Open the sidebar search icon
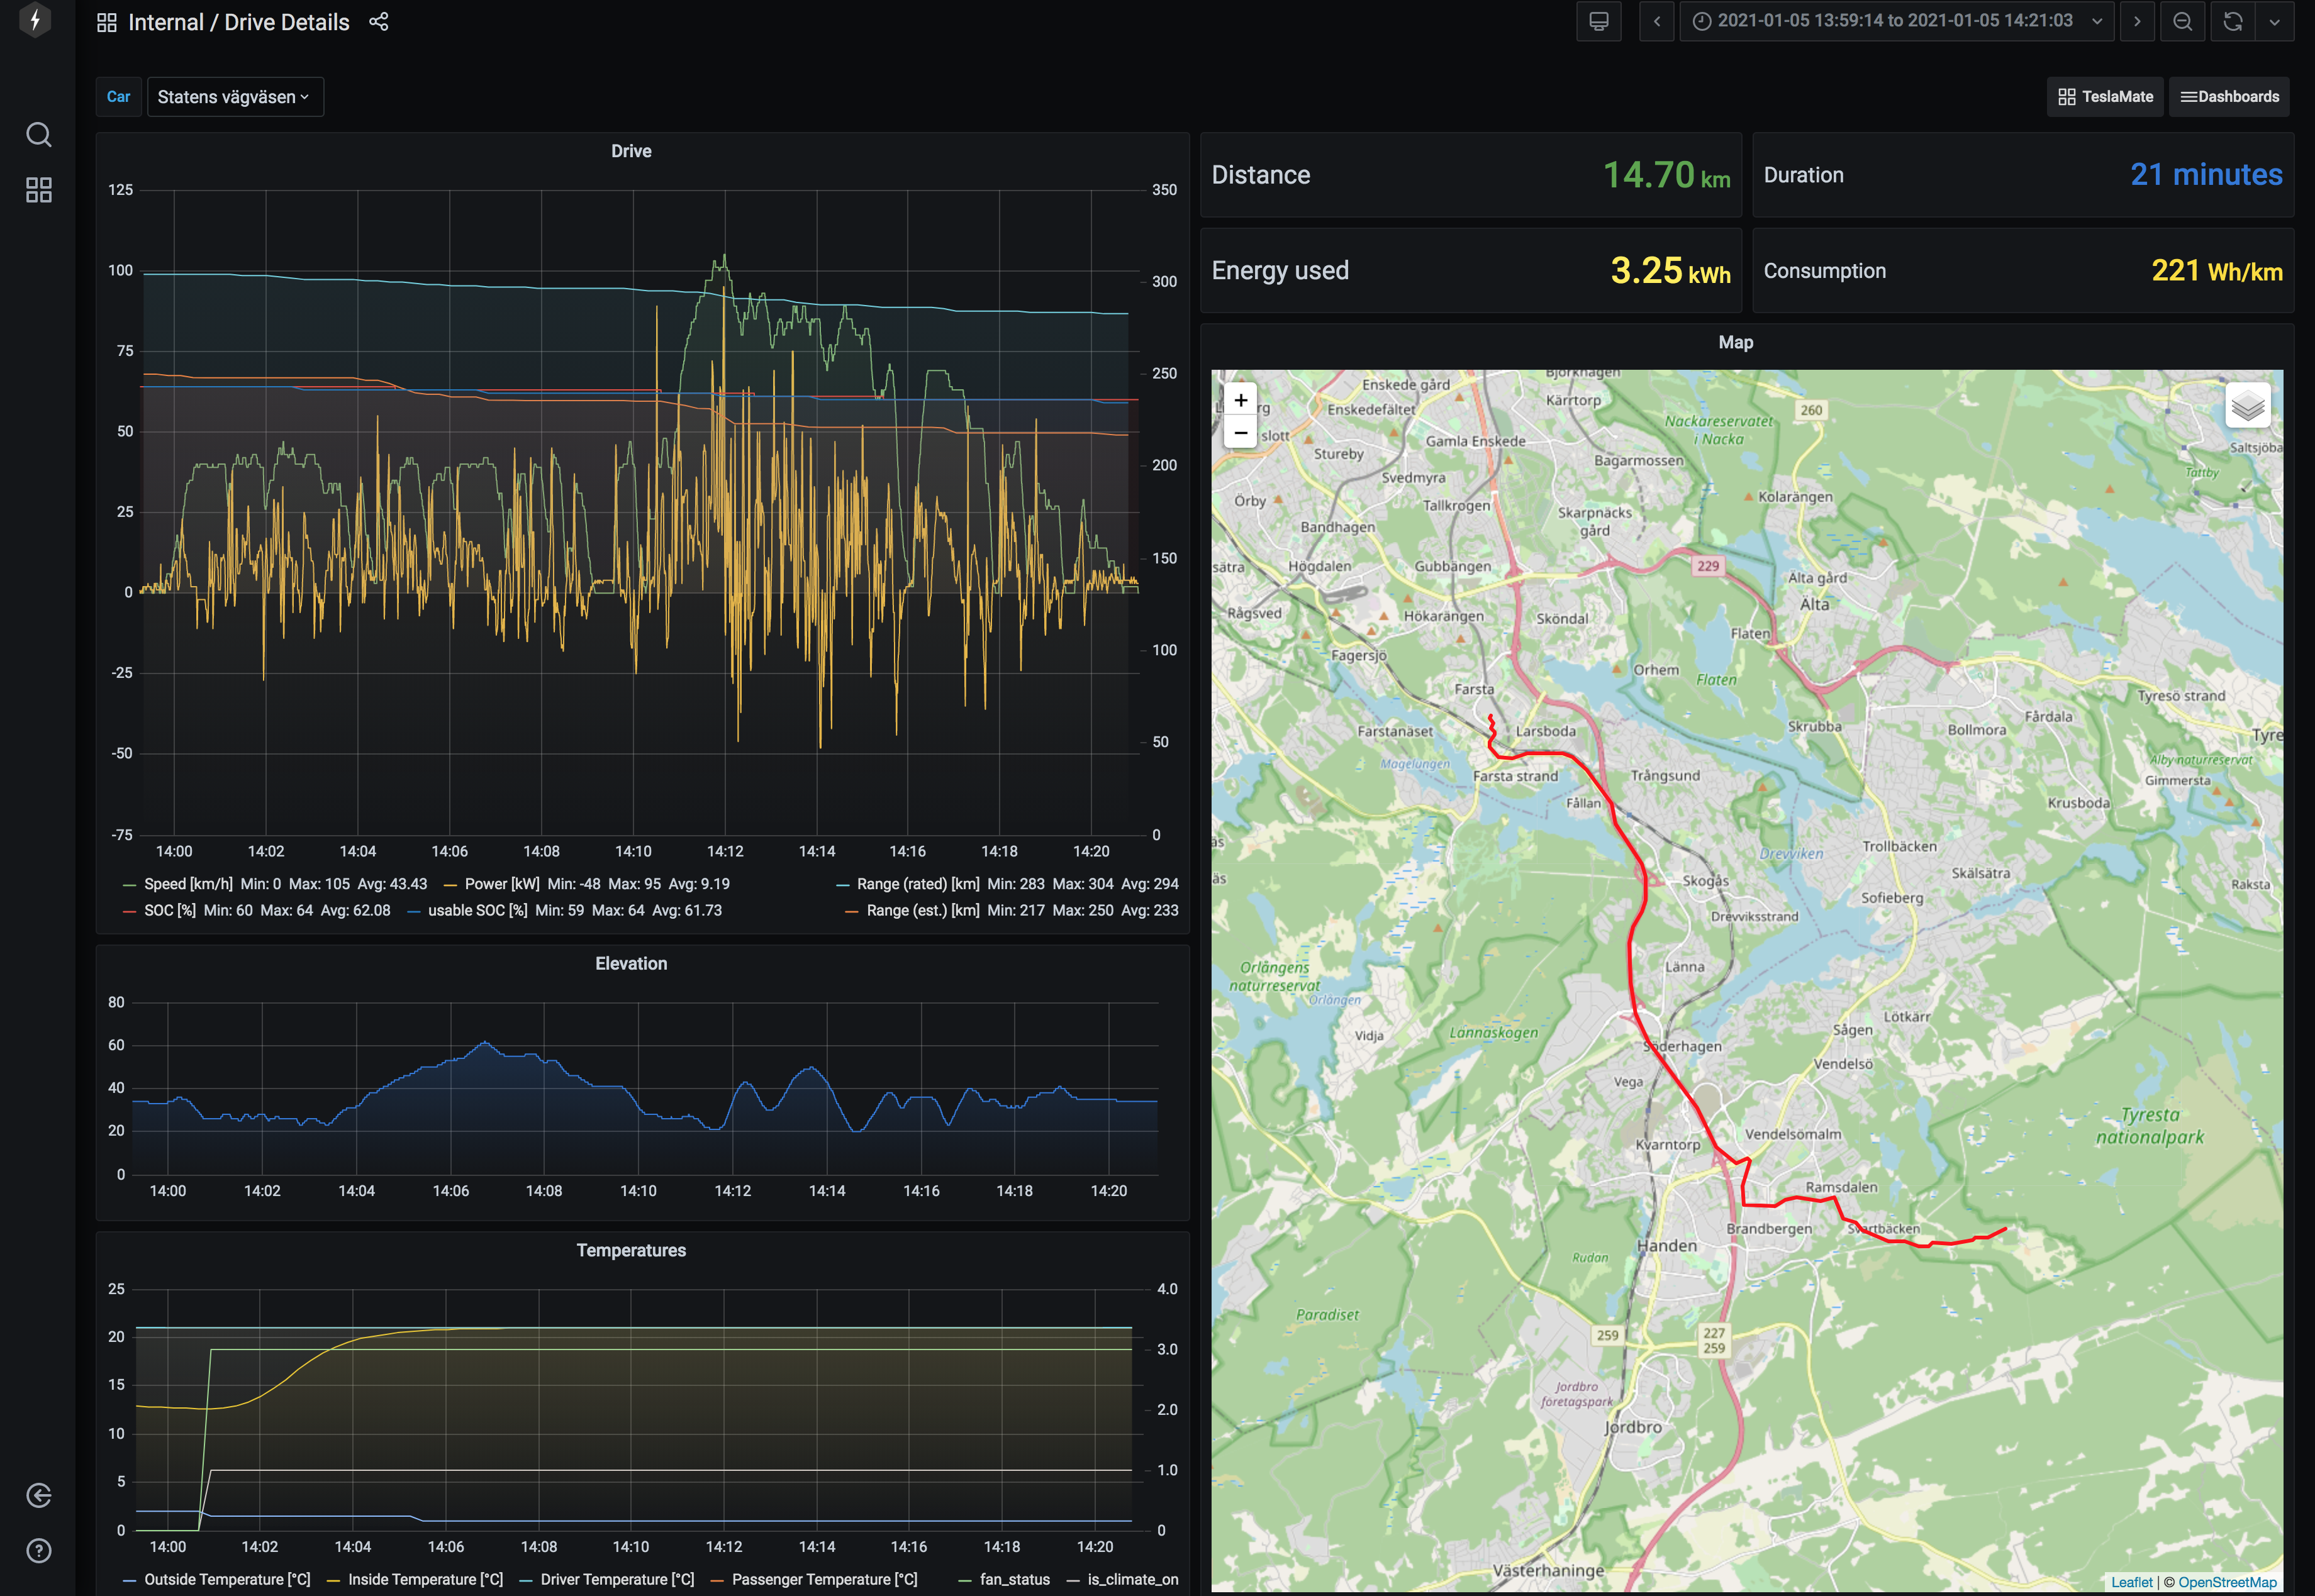 (38, 134)
